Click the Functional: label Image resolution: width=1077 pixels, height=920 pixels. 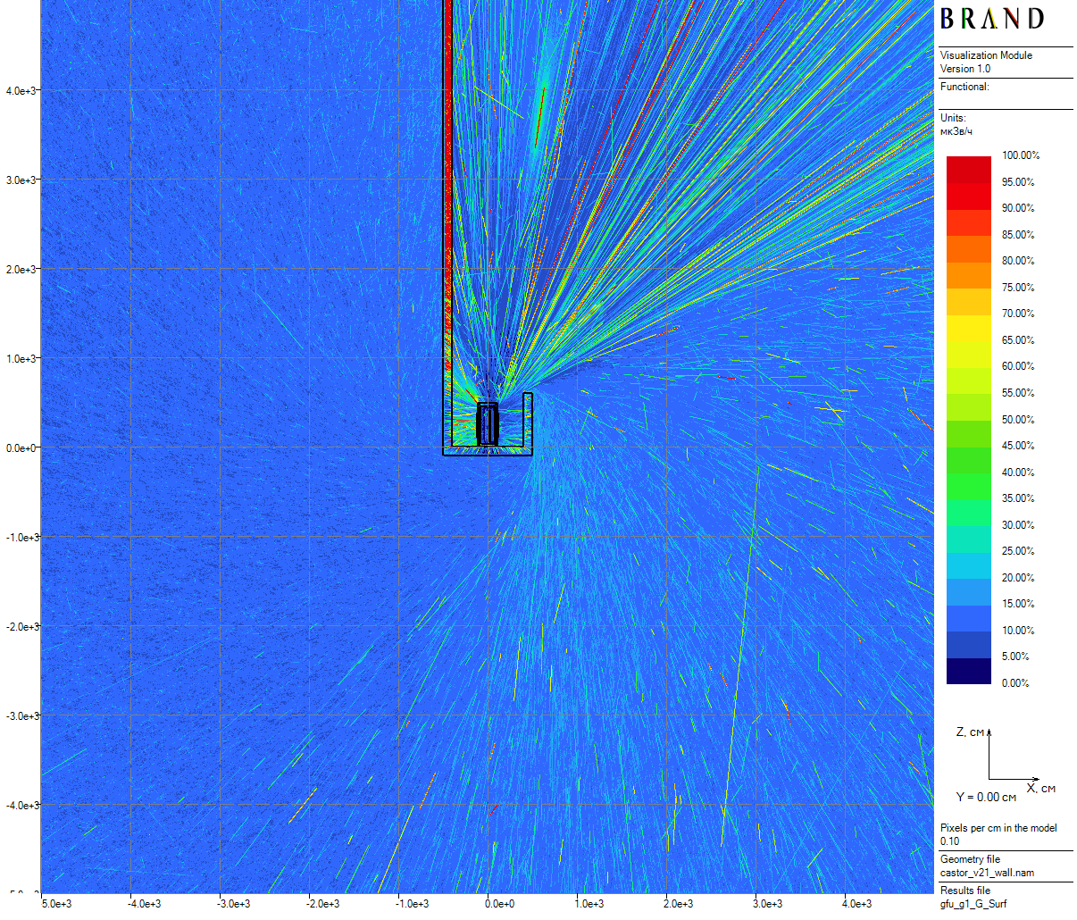click(964, 87)
